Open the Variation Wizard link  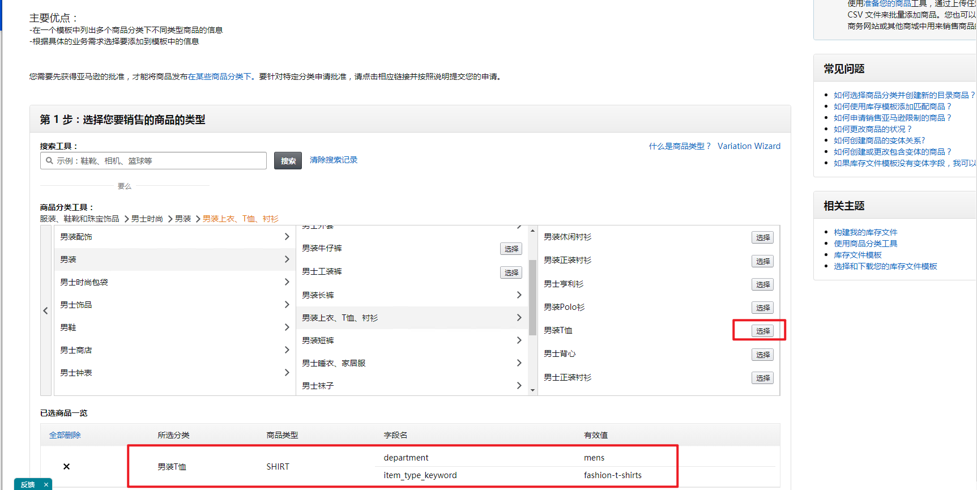pos(749,146)
